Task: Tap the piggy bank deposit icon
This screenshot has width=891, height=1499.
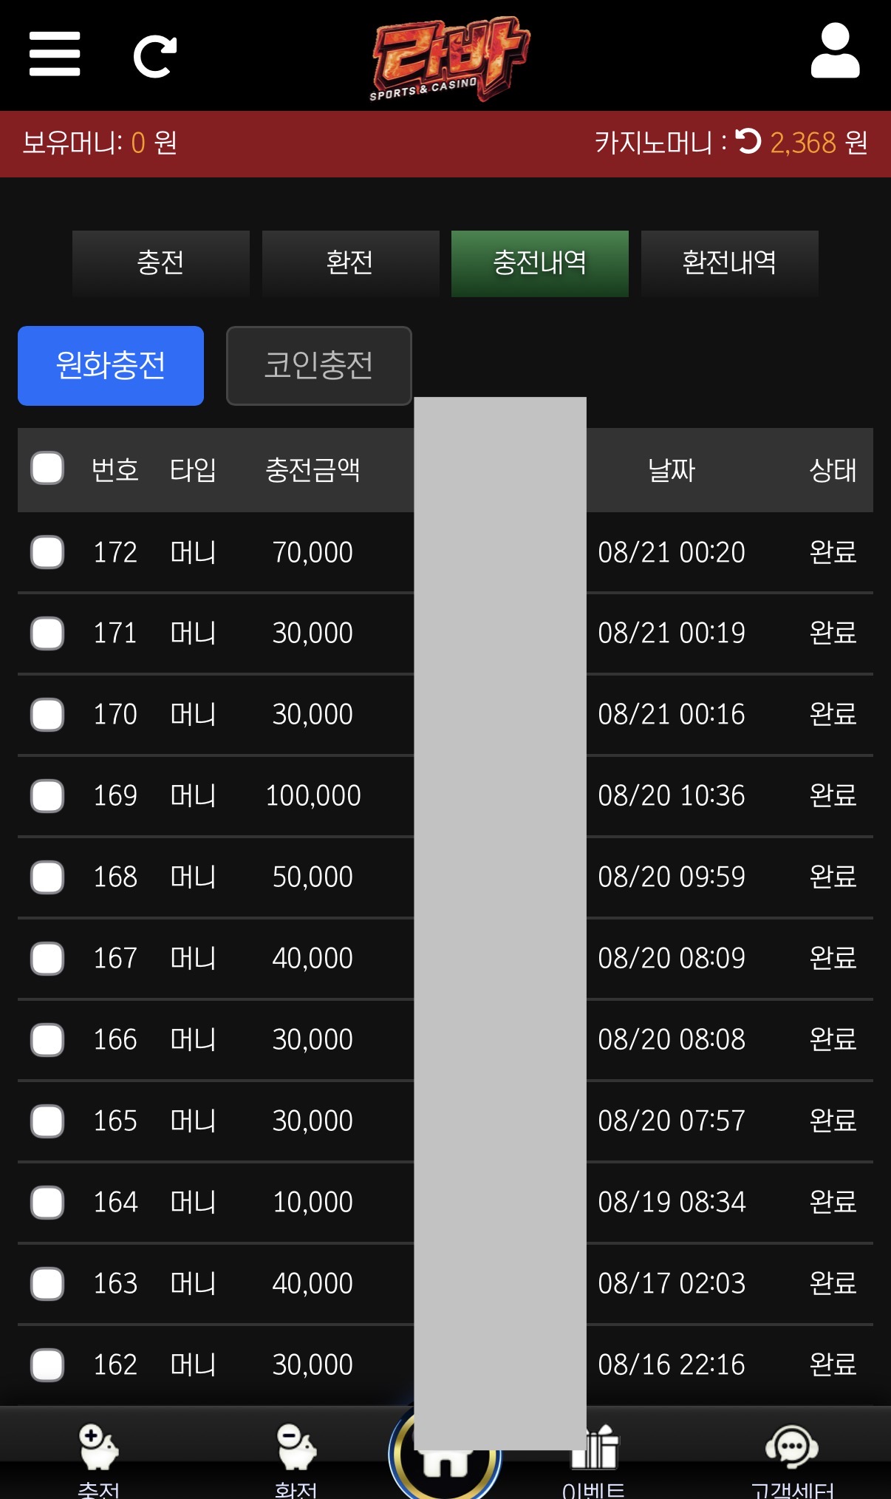Action: click(99, 1447)
